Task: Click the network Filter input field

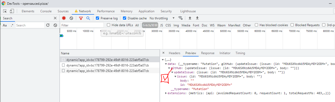Action: pyautogui.click(x=82, y=25)
